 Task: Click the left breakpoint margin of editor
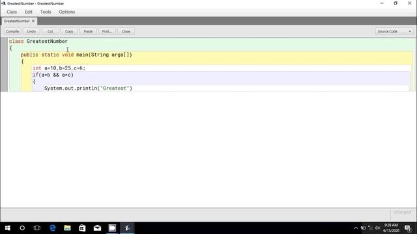coord(5,64)
